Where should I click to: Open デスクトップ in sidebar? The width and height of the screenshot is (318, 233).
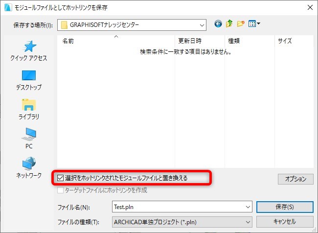tap(29, 80)
